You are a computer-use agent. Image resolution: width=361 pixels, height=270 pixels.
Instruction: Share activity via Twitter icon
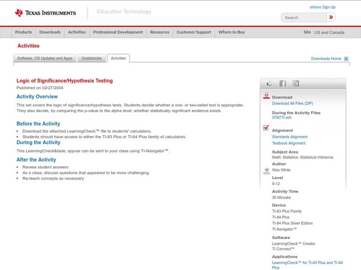[296, 84]
